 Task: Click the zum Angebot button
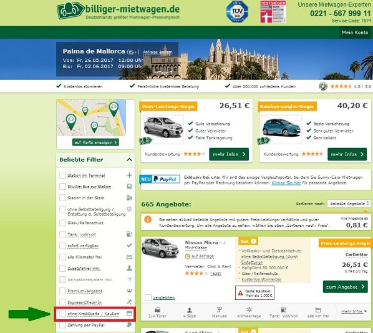click(x=345, y=287)
